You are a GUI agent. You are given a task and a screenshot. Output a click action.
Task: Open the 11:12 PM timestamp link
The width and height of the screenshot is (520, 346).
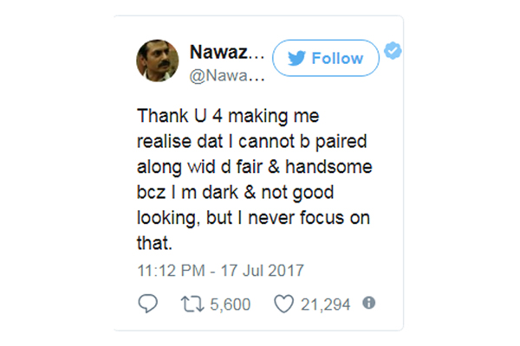[172, 271]
